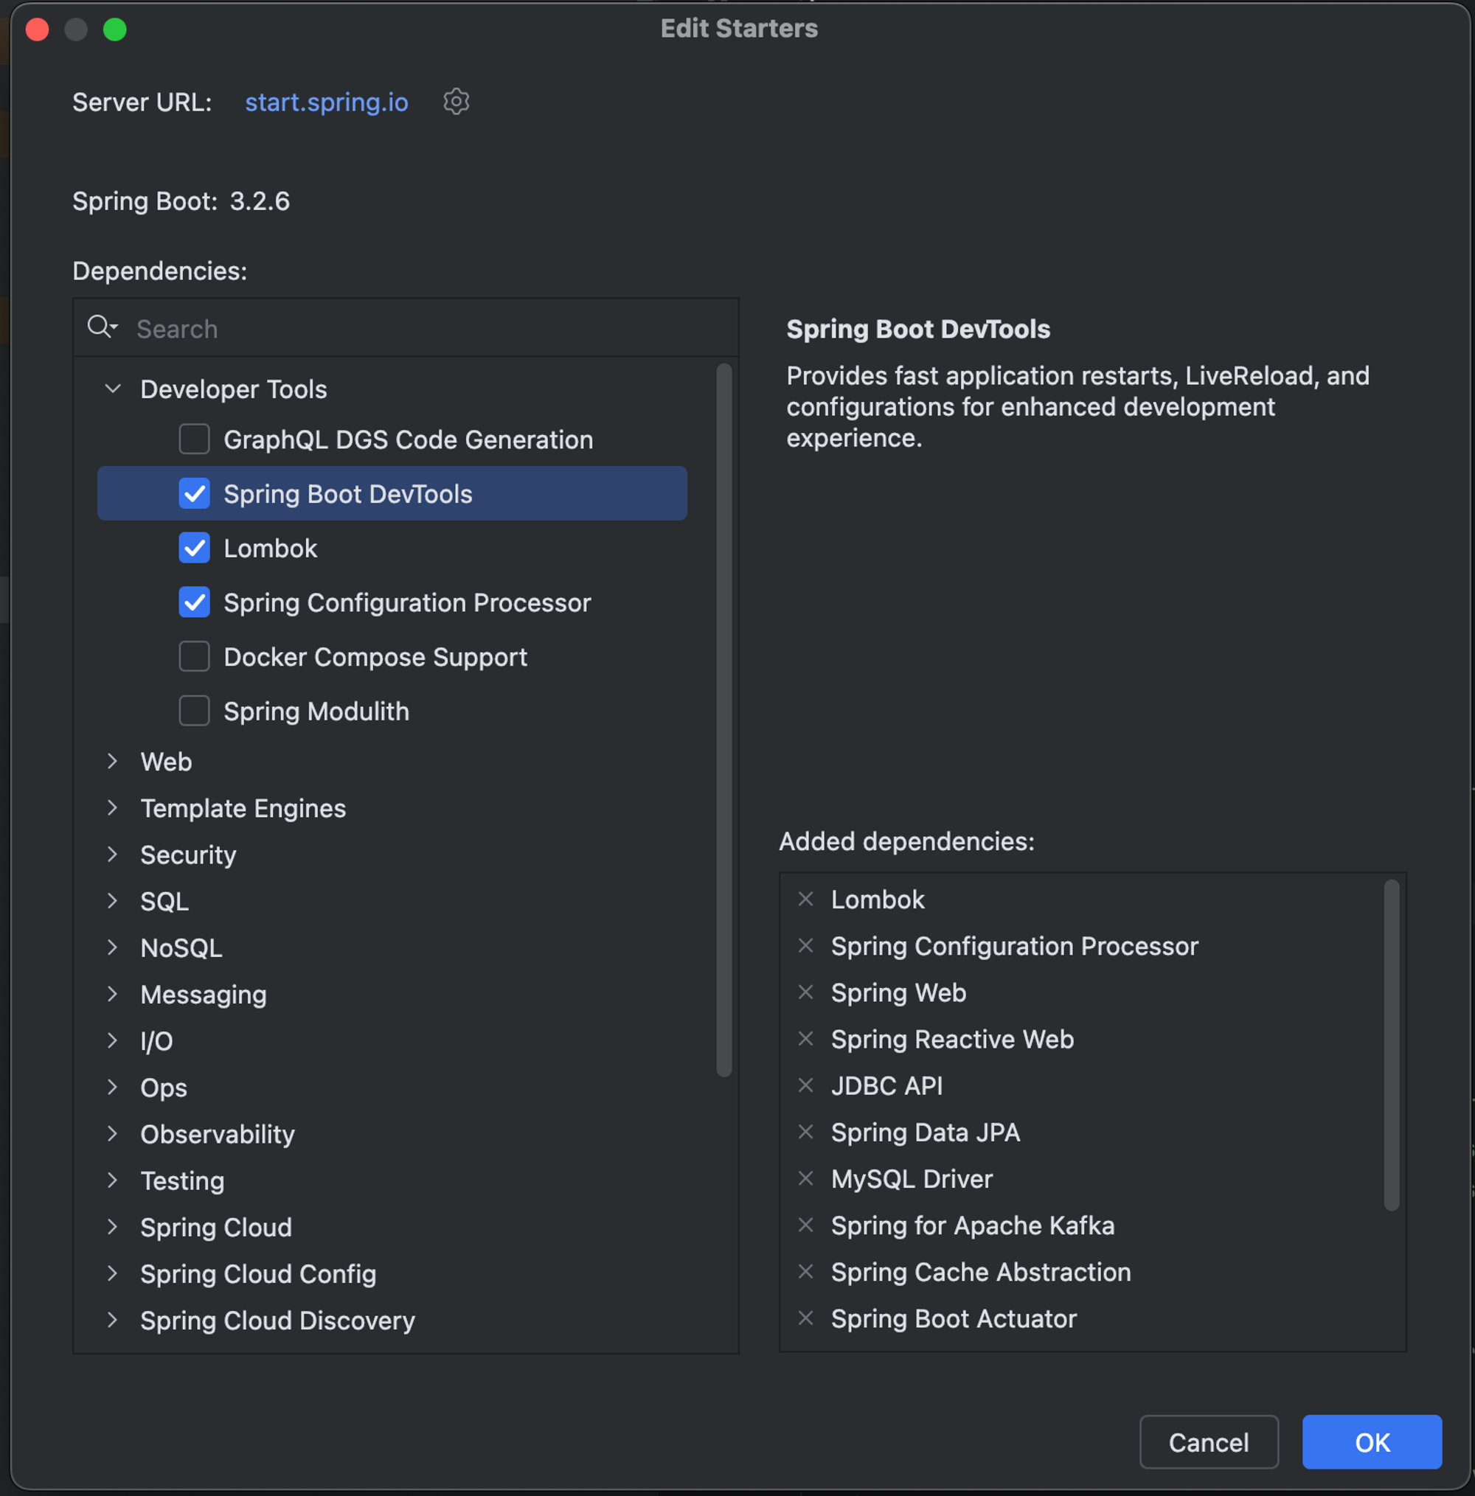Collapse the Developer Tools category

pos(113,389)
